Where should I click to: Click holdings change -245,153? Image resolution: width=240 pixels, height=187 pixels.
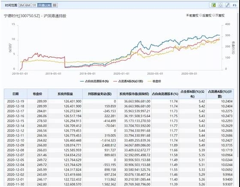(110, 111)
